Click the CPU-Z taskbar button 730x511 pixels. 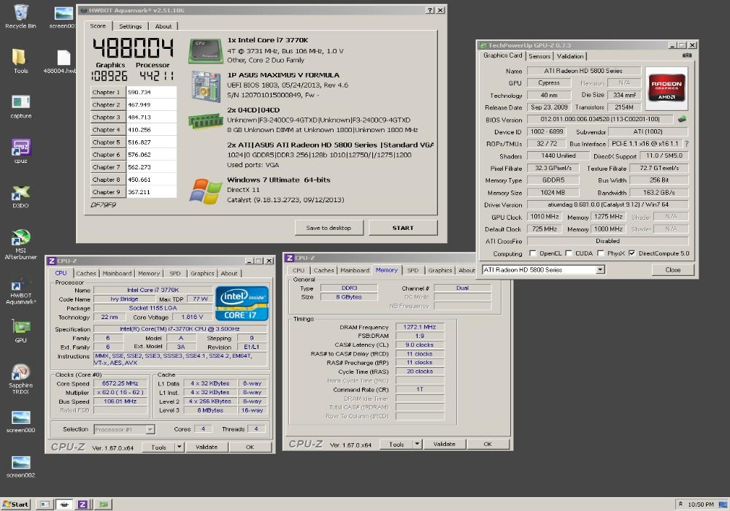[82, 504]
